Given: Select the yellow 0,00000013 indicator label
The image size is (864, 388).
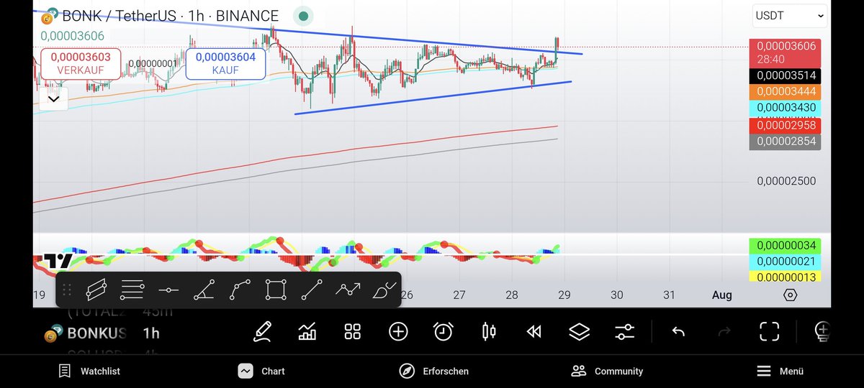Looking at the screenshot, I should coord(785,277).
